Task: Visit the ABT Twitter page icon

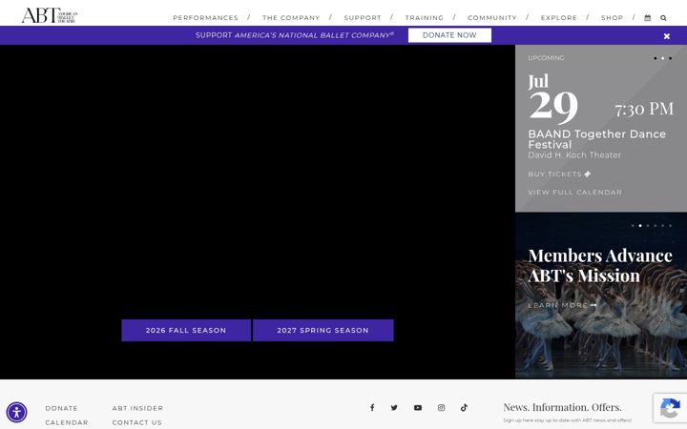Action: pos(394,408)
